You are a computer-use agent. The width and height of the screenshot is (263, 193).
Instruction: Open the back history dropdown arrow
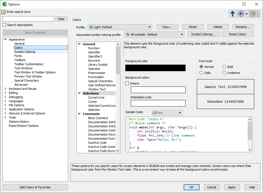247,14
